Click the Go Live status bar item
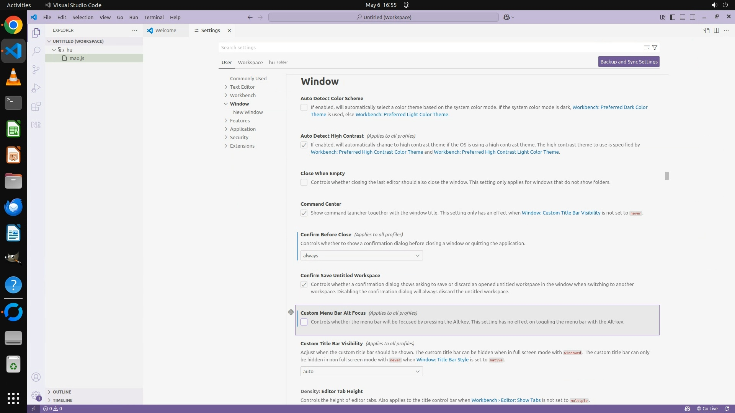The height and width of the screenshot is (413, 735). [707, 408]
